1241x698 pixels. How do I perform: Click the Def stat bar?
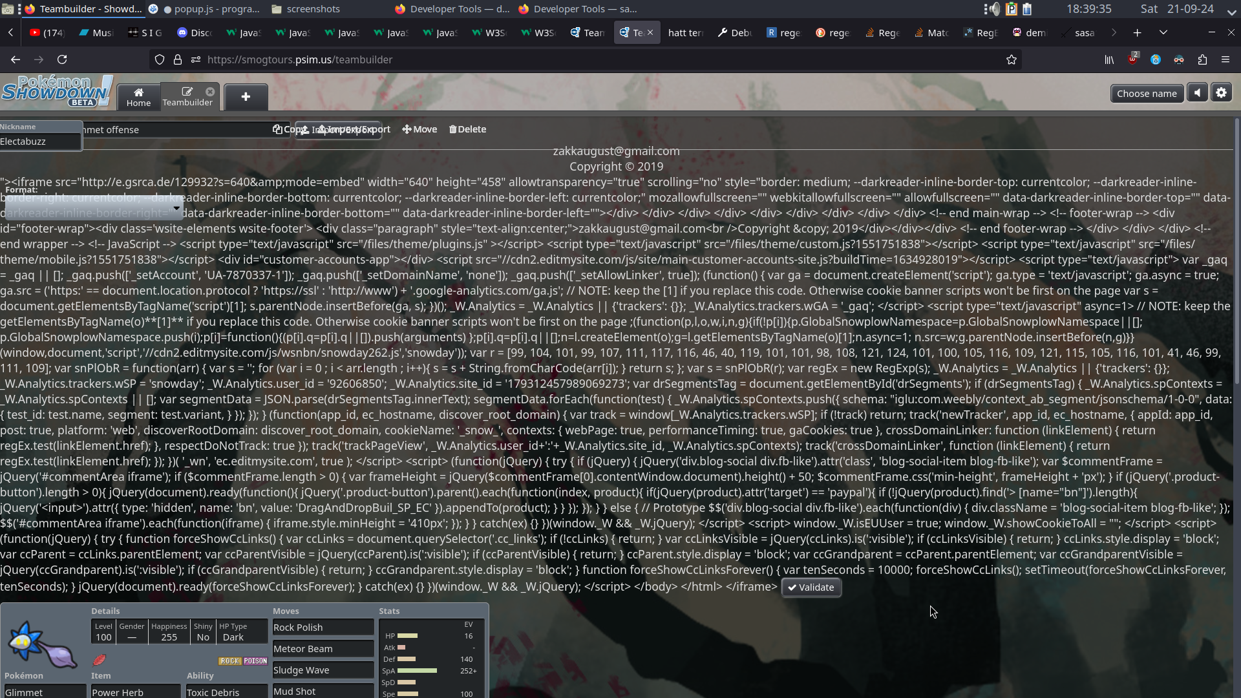[407, 659]
